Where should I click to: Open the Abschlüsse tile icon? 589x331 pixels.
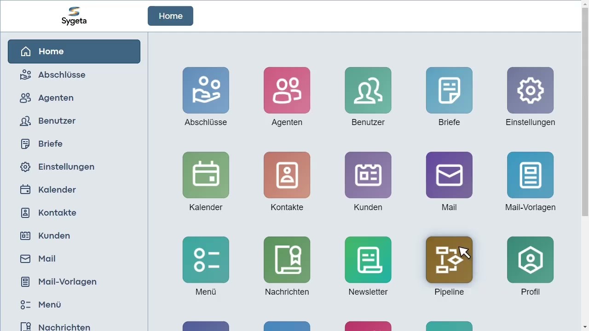point(206,90)
